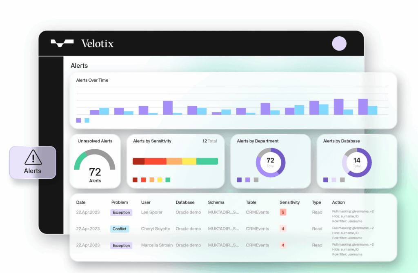Screen dimensions: 418x273
Task: Click the dark red sensitivity legend square
Action: tap(135, 180)
